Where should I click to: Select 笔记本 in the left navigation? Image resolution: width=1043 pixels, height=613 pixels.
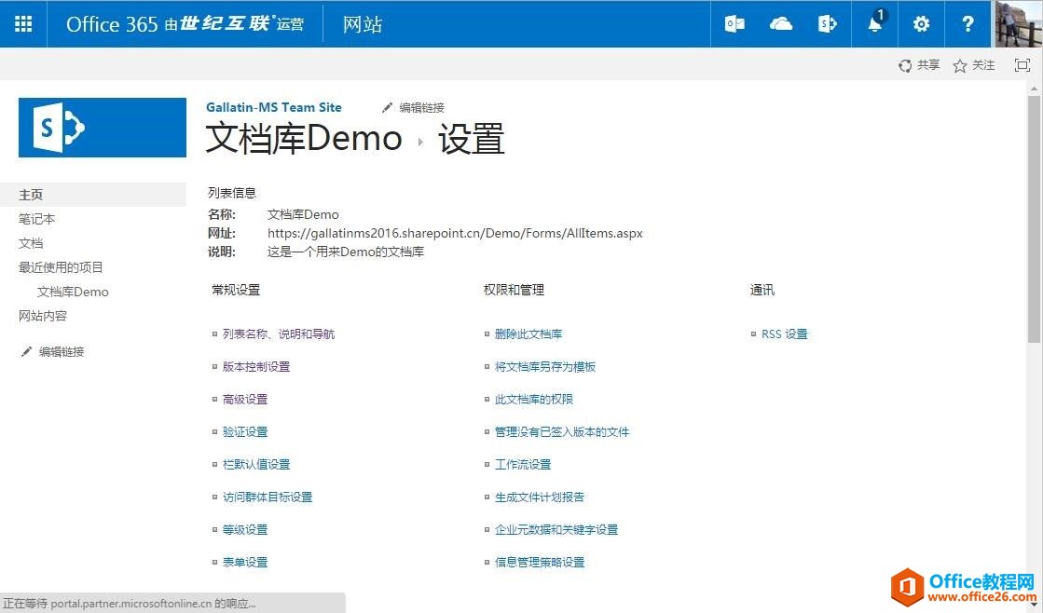click(x=36, y=219)
